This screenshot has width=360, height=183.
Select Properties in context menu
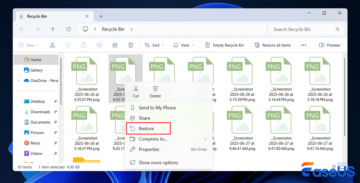point(168,149)
